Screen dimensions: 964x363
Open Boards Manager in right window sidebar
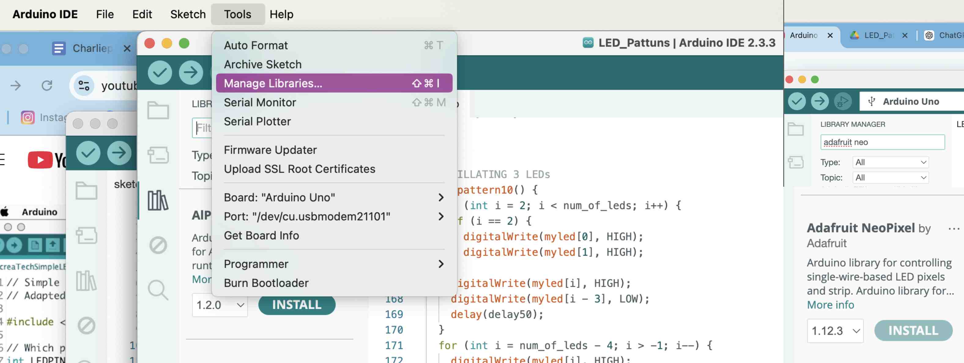pos(795,162)
